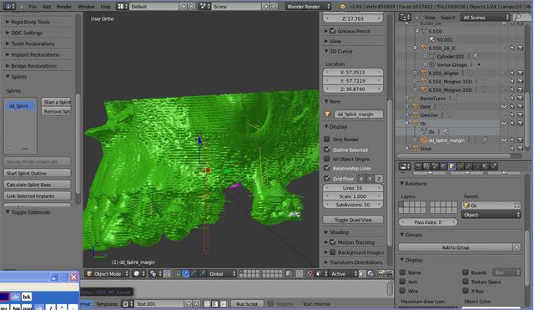Open the Window menu
Viewport: 534px width, 310px height.
[x=86, y=7]
